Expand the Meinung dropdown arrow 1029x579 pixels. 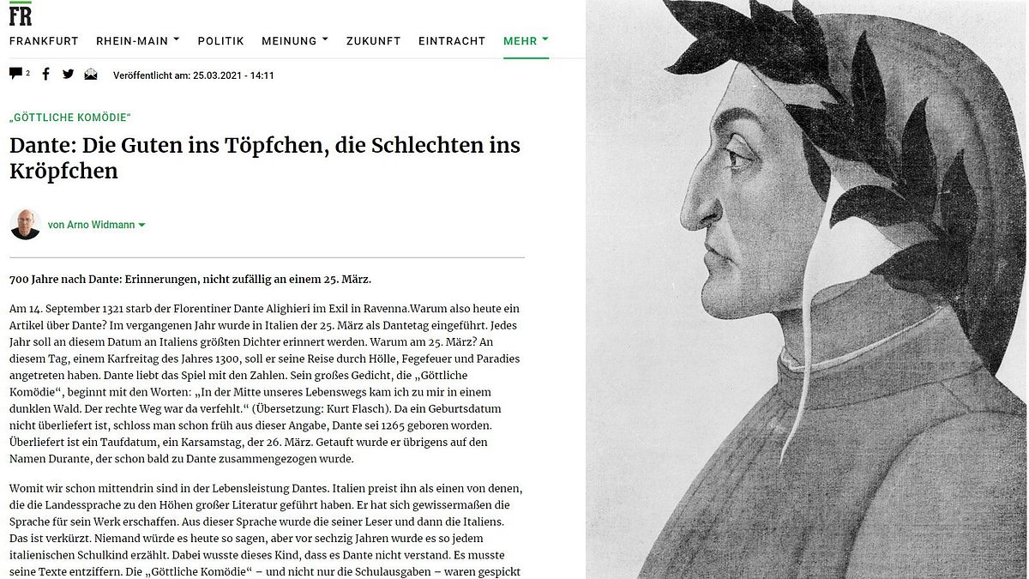(x=325, y=39)
